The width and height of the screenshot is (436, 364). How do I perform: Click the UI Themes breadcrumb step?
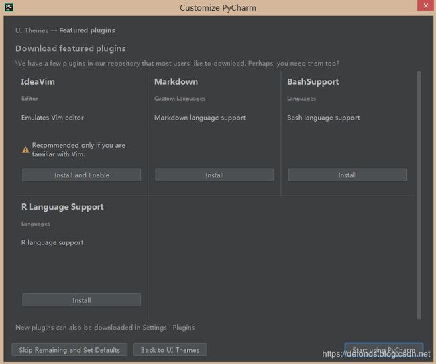click(x=32, y=30)
